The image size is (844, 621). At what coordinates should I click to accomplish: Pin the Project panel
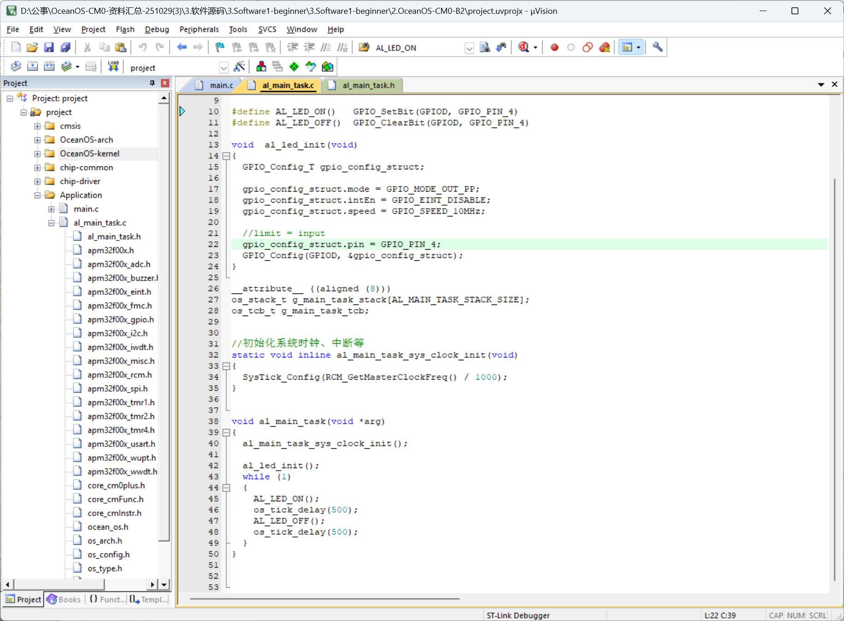click(x=152, y=83)
